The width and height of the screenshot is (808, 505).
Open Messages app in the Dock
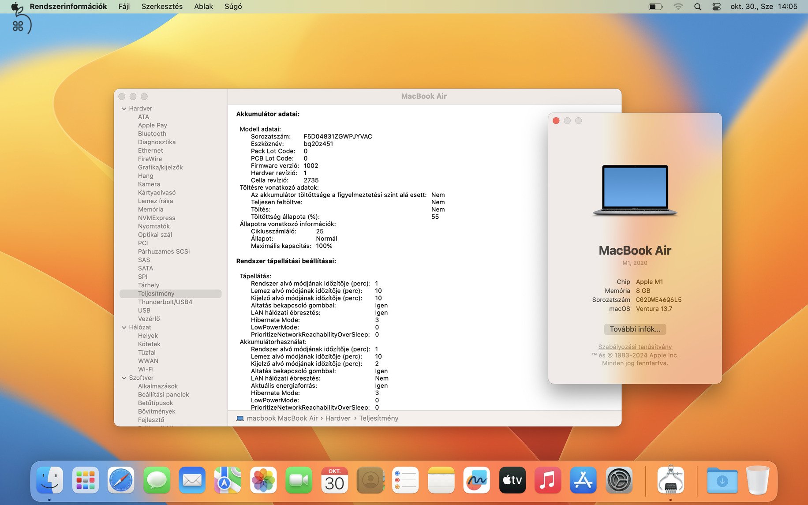click(157, 480)
